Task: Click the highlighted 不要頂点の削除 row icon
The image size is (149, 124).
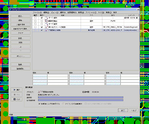Action: (47, 30)
